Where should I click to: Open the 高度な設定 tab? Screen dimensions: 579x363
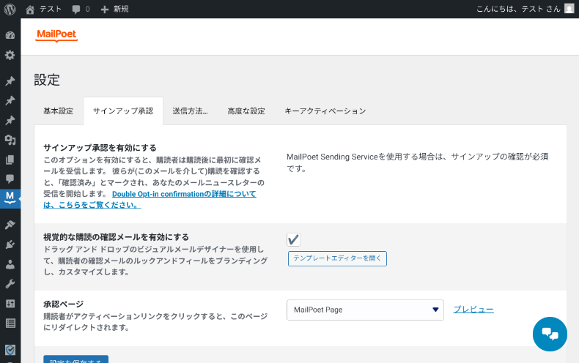click(246, 111)
